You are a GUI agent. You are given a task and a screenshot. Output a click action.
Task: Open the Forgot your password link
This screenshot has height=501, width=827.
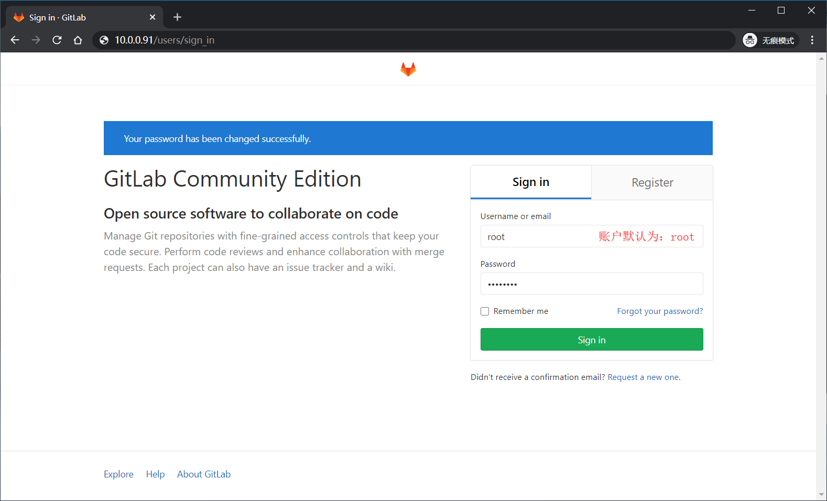point(660,311)
